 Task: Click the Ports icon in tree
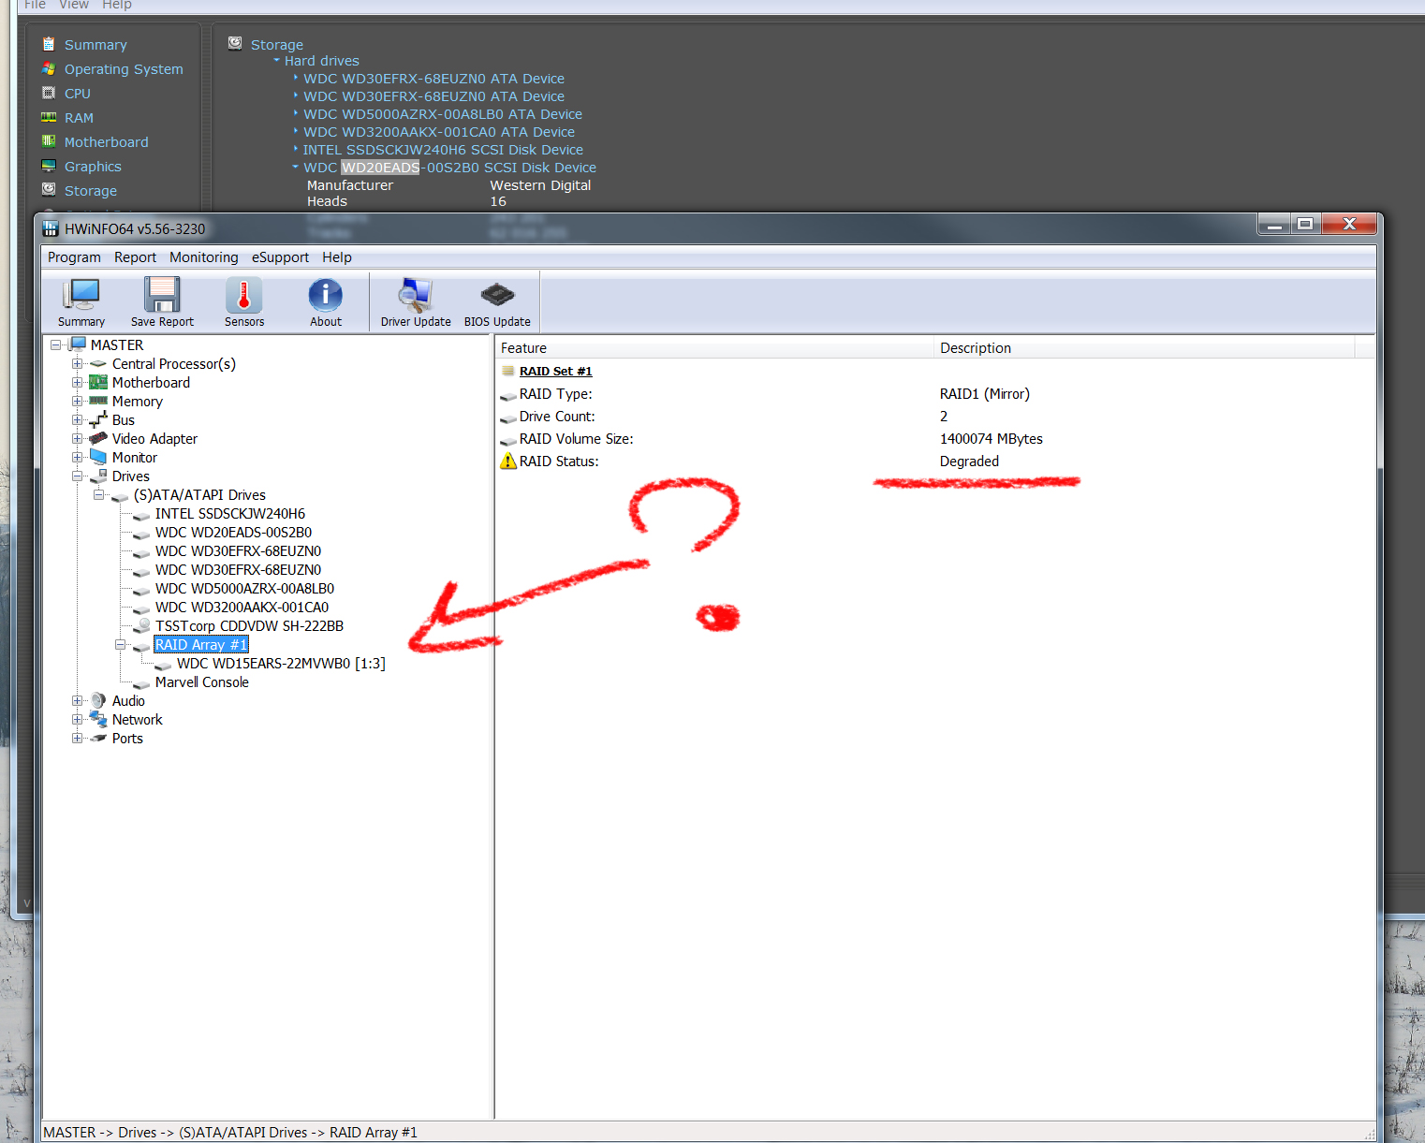tap(98, 738)
